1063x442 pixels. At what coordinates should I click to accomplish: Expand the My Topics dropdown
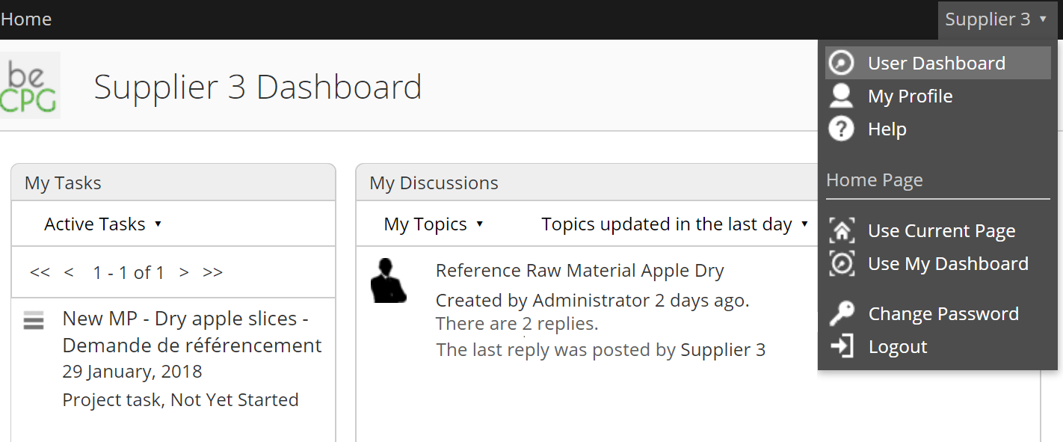click(x=434, y=224)
